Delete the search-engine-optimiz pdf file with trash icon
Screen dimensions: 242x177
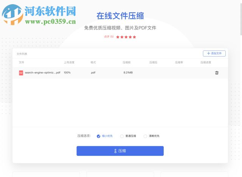(x=217, y=73)
